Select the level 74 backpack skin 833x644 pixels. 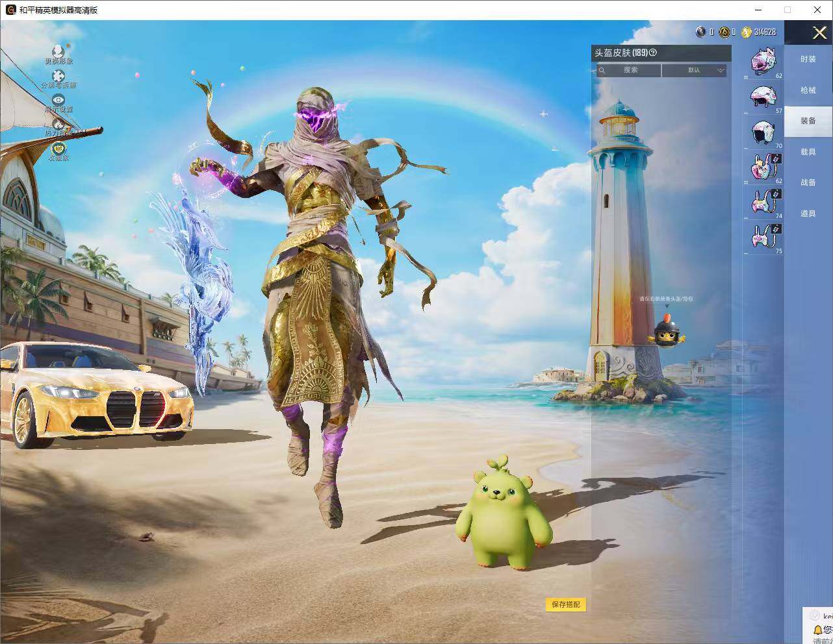(763, 203)
